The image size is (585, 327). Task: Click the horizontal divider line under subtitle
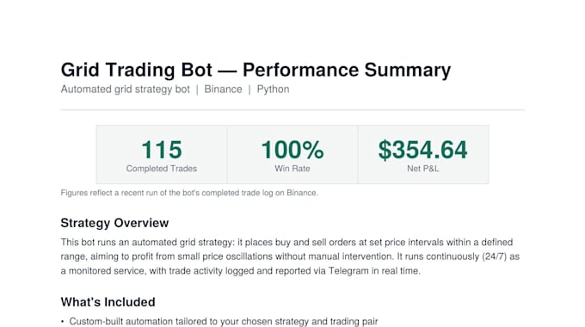292,110
